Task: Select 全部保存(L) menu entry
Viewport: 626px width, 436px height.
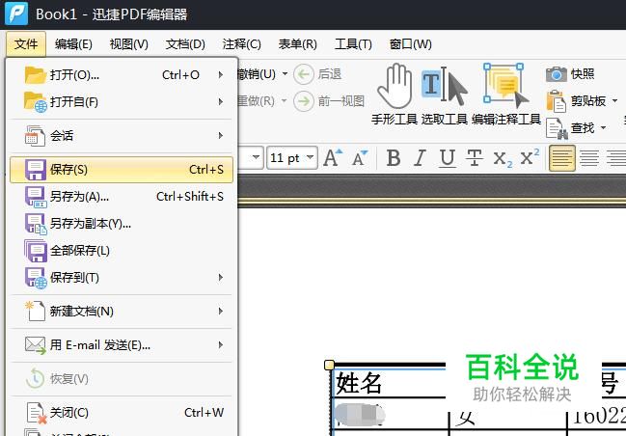Action: (x=121, y=251)
